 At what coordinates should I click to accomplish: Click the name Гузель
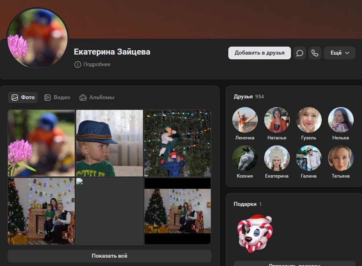coord(309,138)
